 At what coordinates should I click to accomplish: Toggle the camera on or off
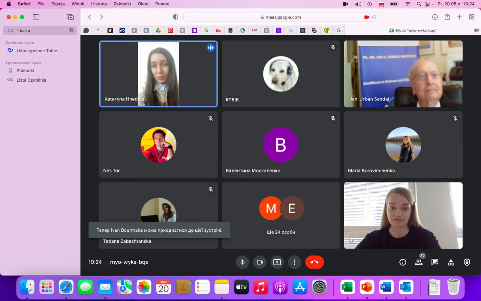260,262
